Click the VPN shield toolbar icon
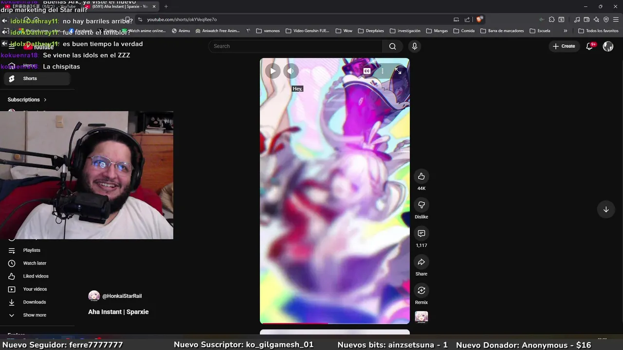The width and height of the screenshot is (623, 350). (x=606, y=19)
